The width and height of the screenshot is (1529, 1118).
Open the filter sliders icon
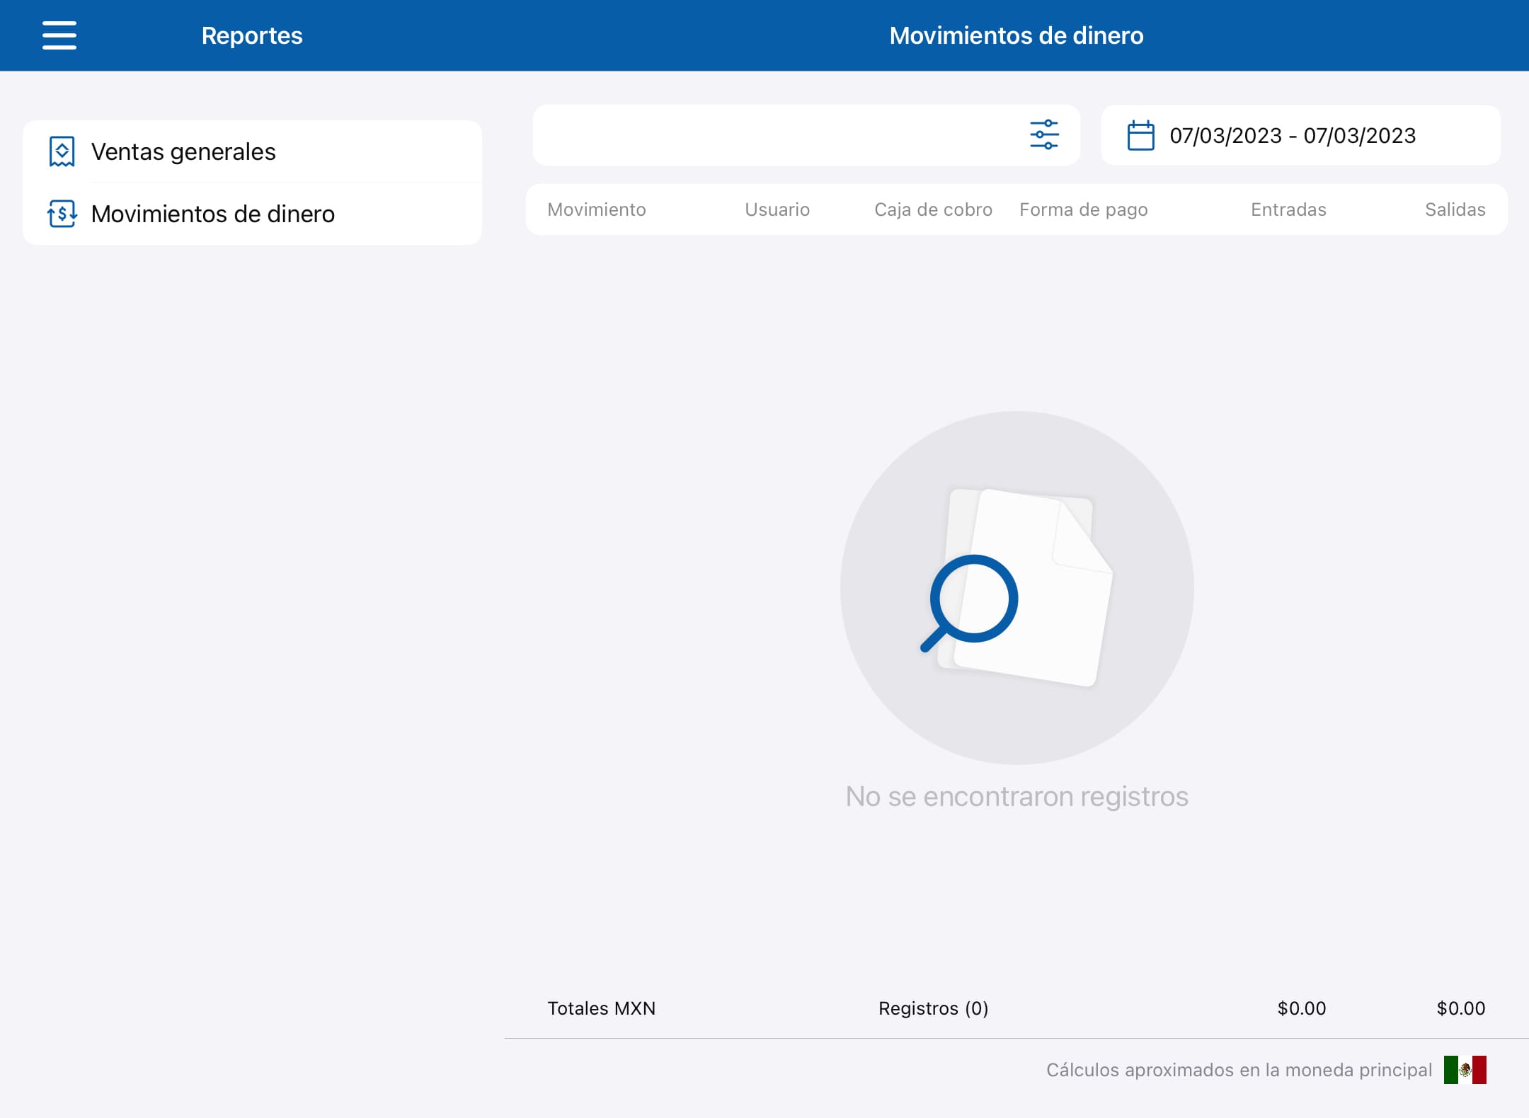(1044, 134)
